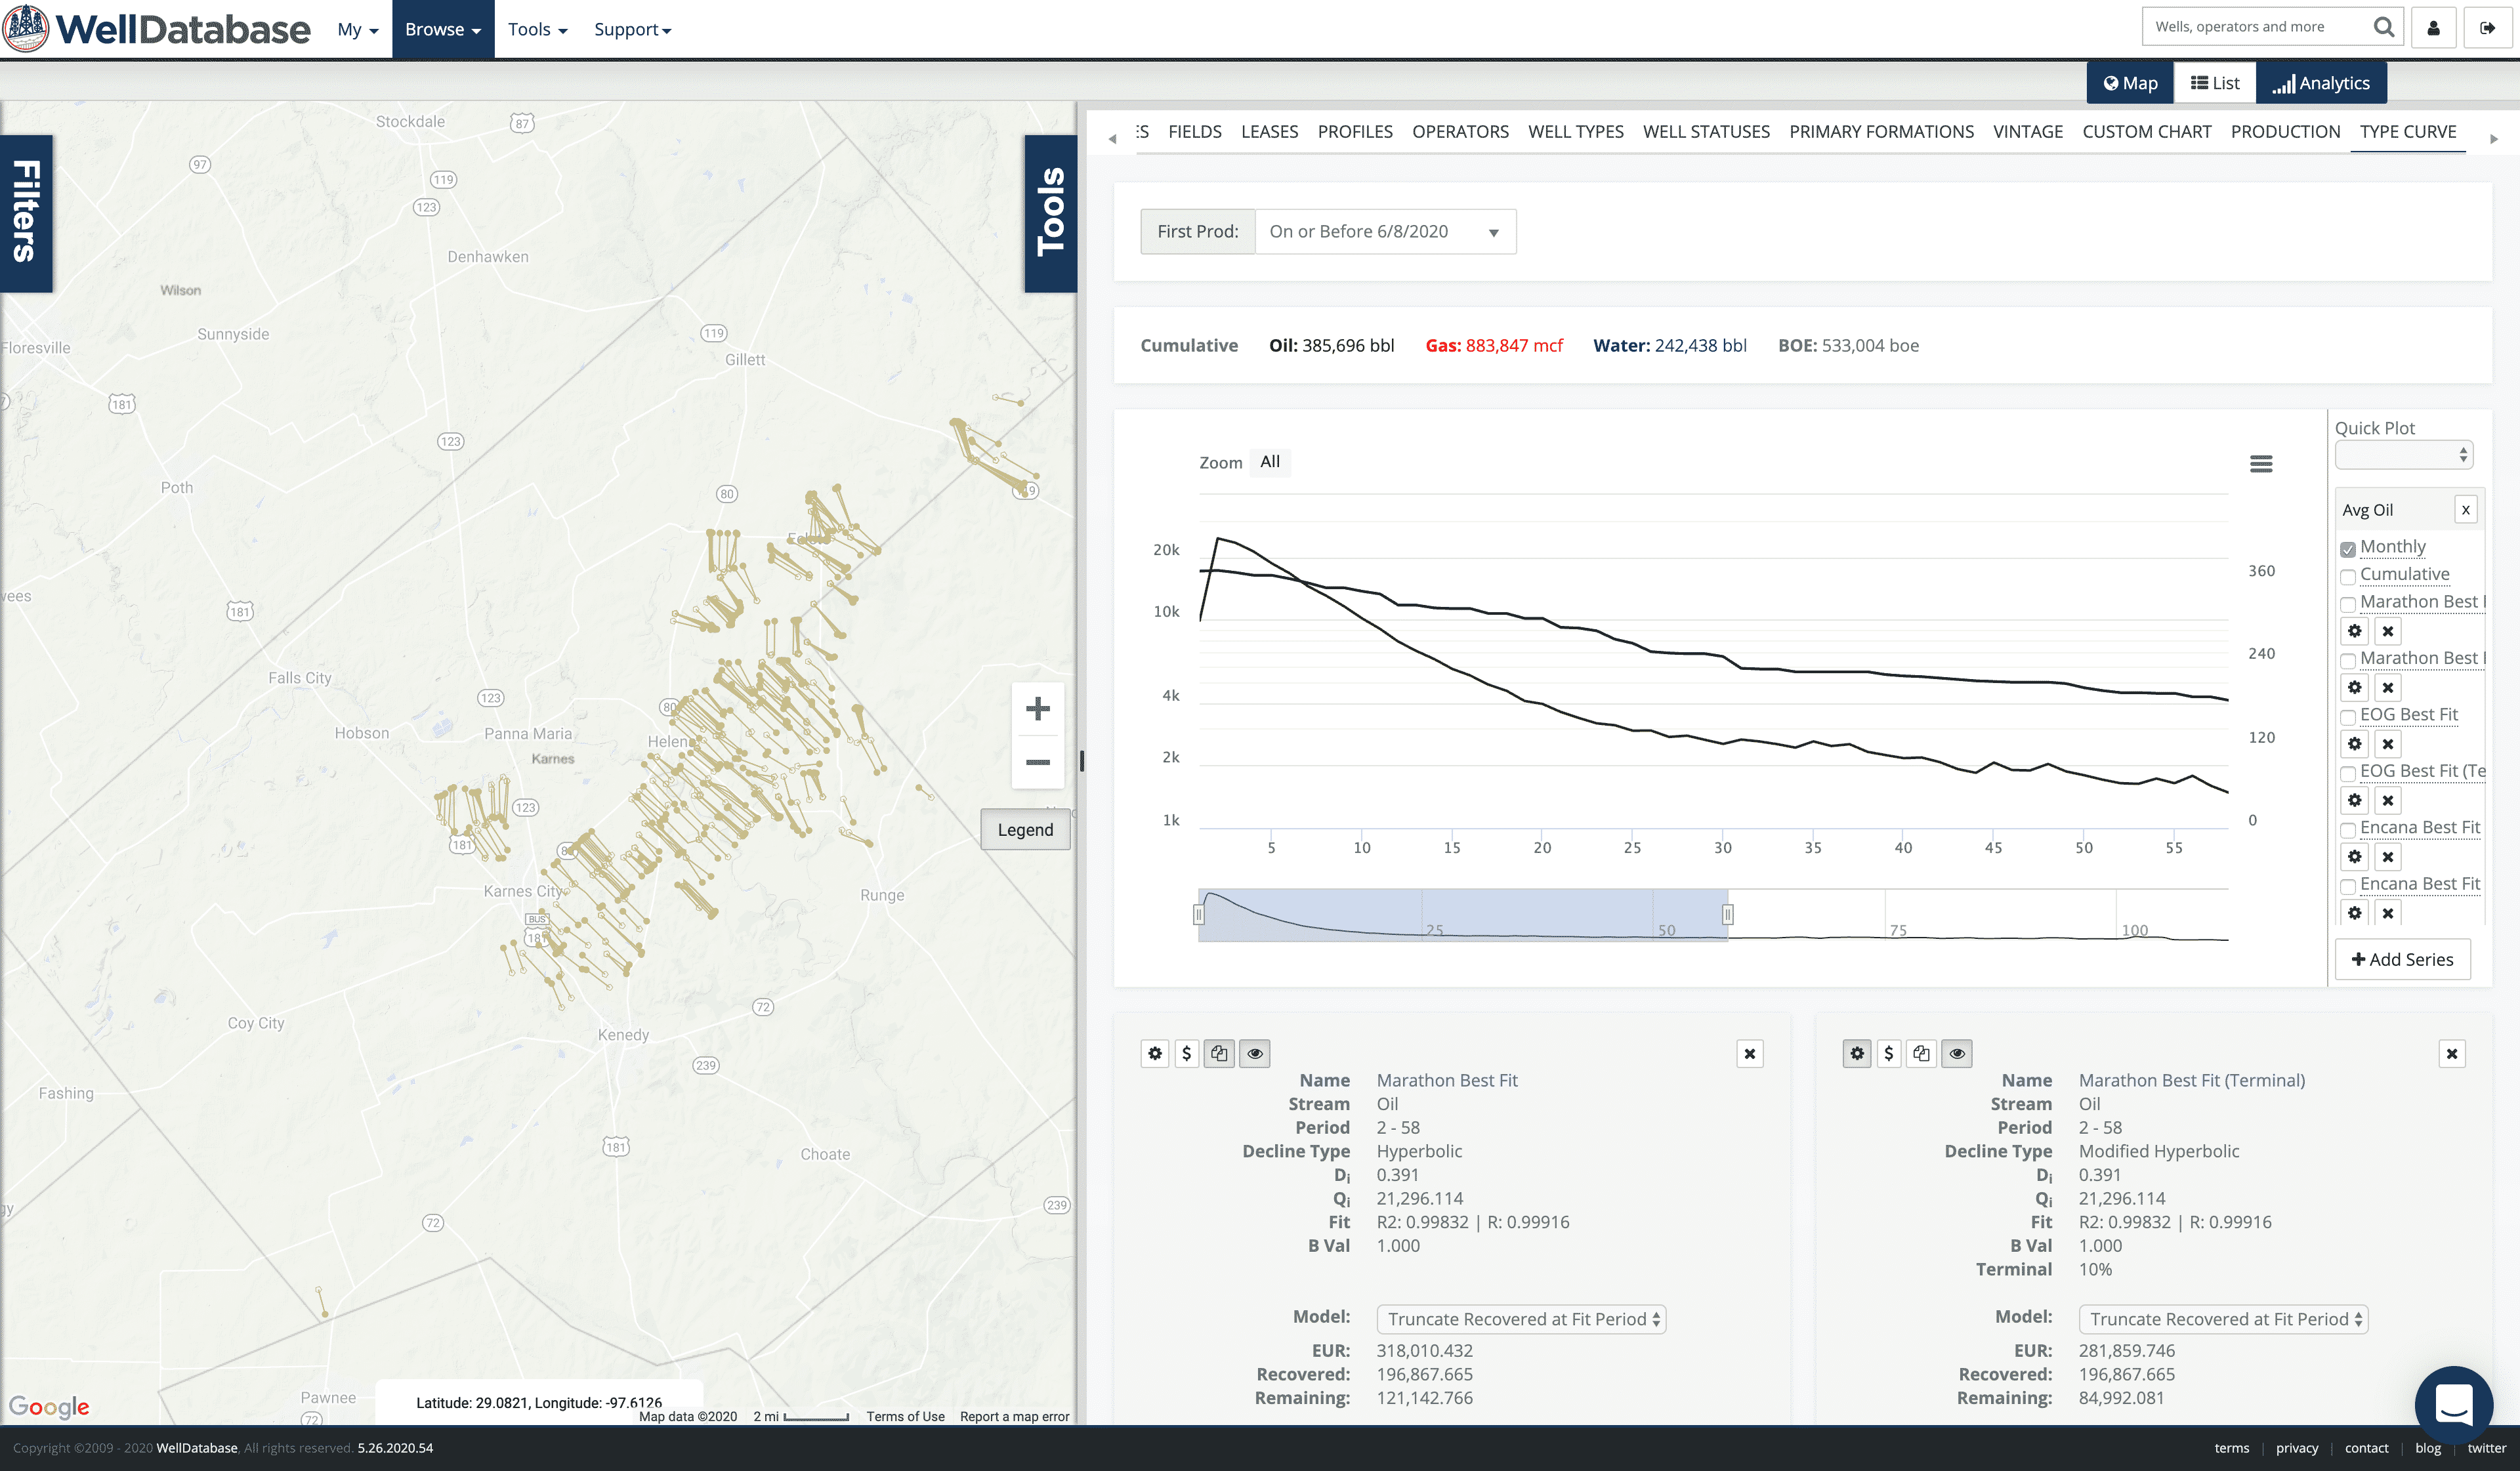Click gear settings icon in Marathon Best Fit (Terminal) card

pos(1856,1053)
